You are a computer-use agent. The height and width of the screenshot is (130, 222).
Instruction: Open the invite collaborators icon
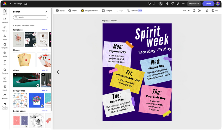[x=161, y=4]
